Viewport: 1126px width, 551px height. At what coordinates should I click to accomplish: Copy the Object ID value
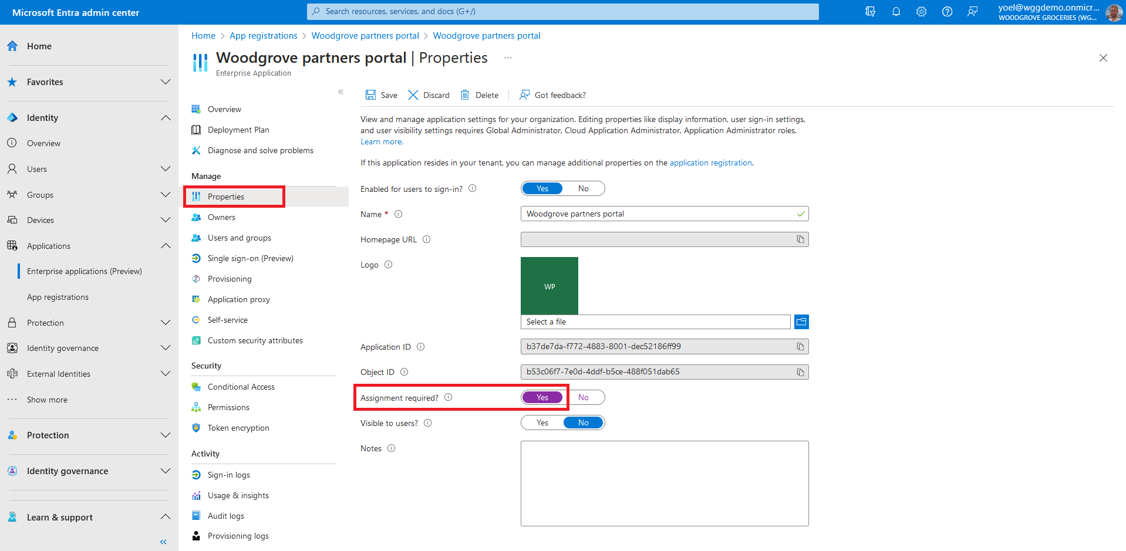[800, 372]
